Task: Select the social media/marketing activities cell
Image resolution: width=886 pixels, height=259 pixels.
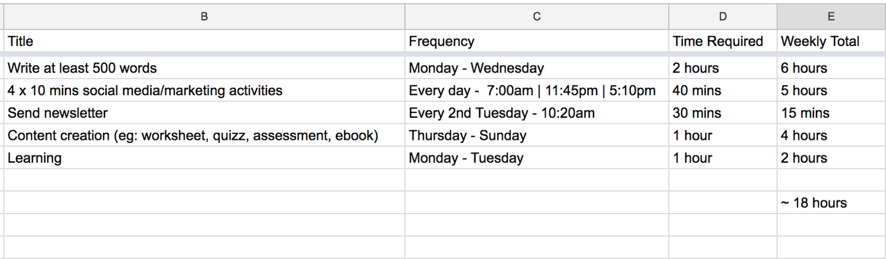Action: point(204,90)
